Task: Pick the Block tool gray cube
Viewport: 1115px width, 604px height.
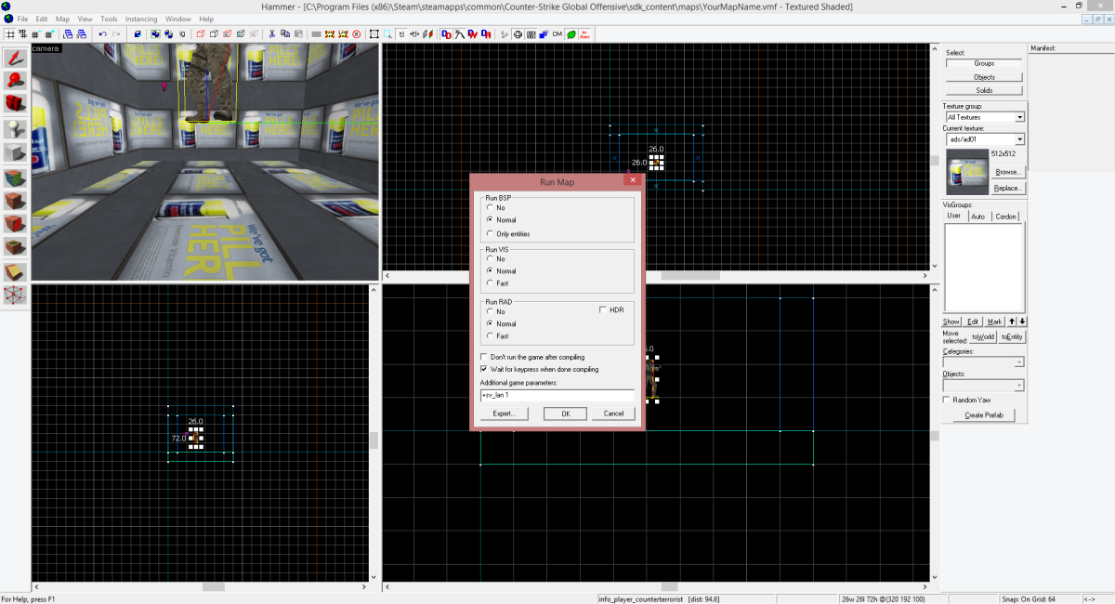Action: click(15, 152)
